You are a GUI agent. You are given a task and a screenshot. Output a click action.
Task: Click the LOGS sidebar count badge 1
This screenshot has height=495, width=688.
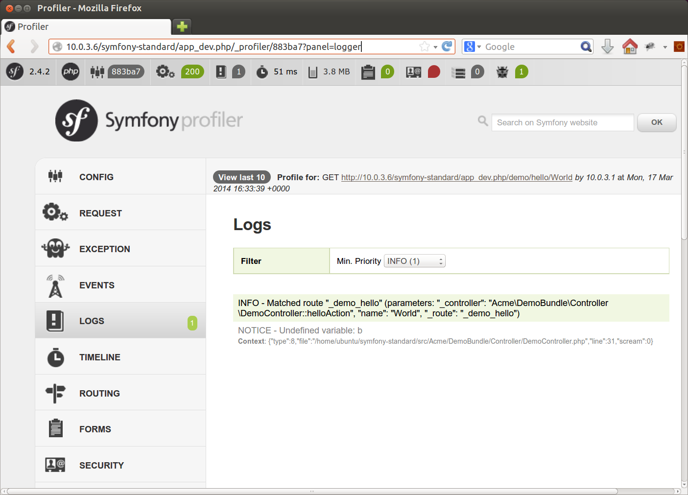click(192, 323)
